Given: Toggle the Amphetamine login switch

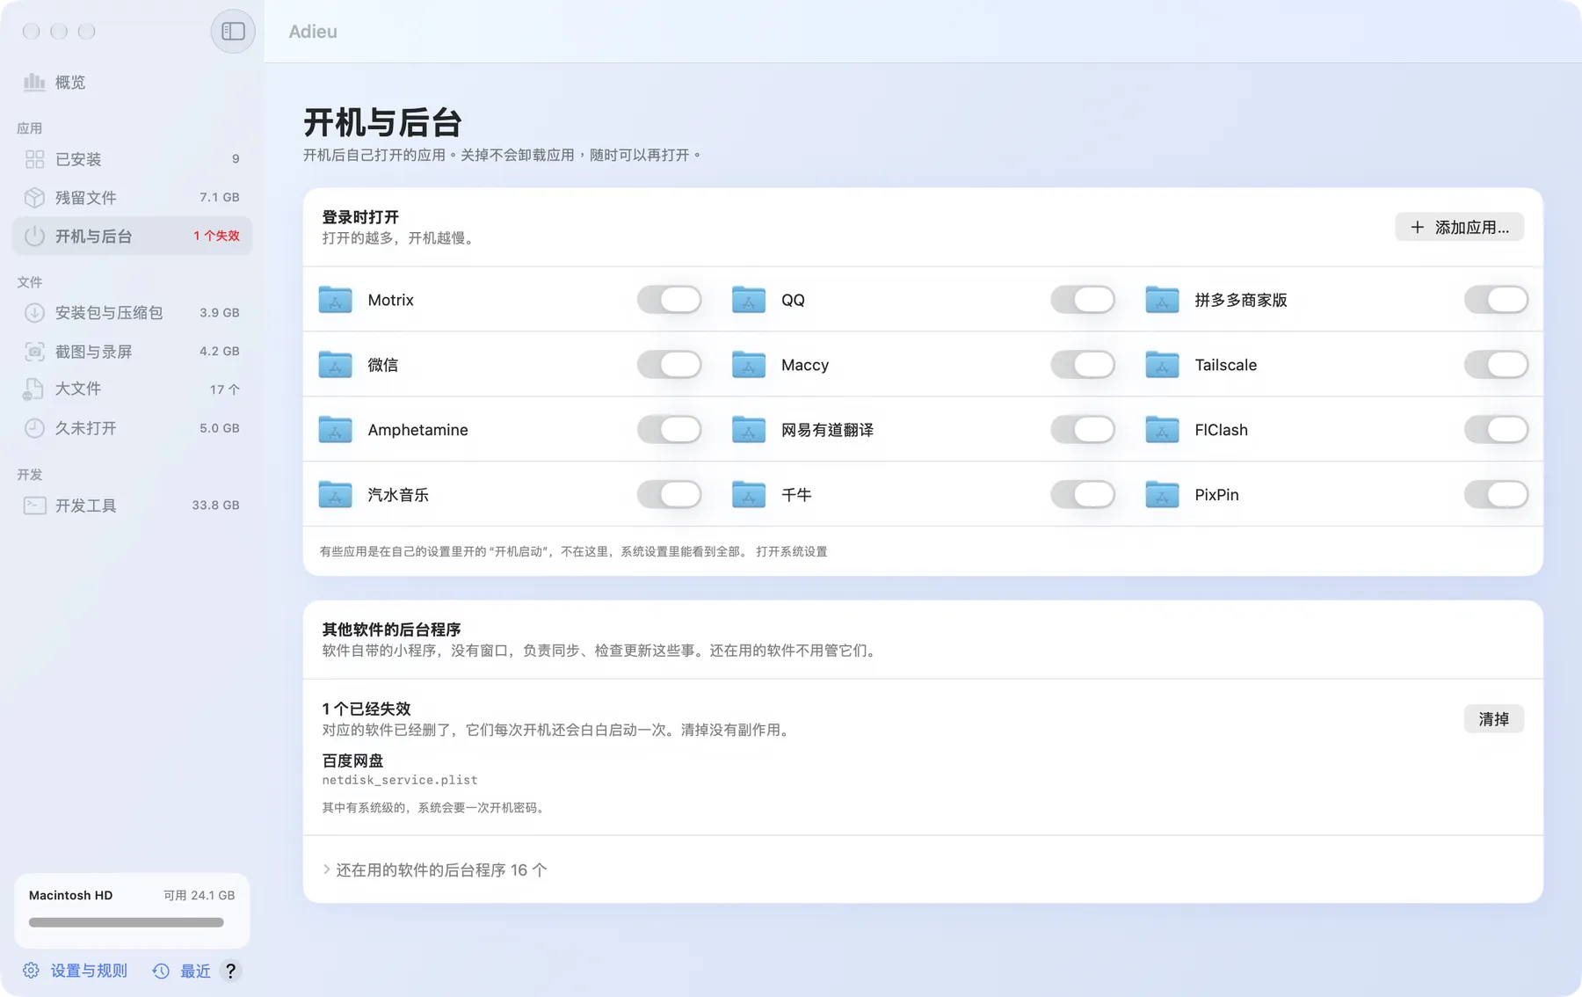Looking at the screenshot, I should point(669,430).
